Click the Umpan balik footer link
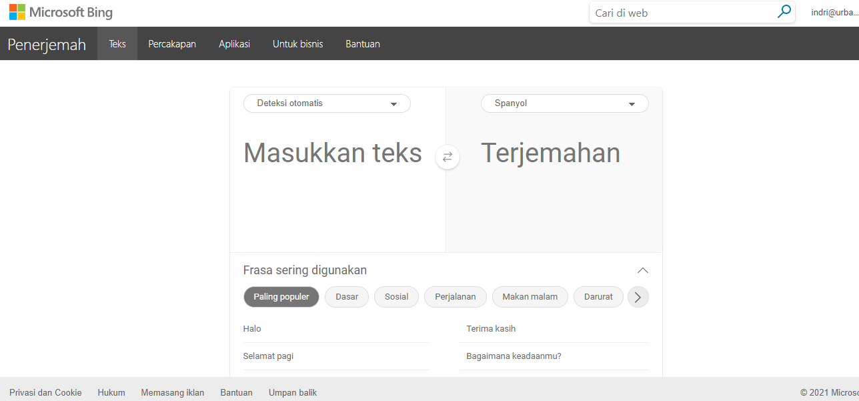 coord(293,392)
